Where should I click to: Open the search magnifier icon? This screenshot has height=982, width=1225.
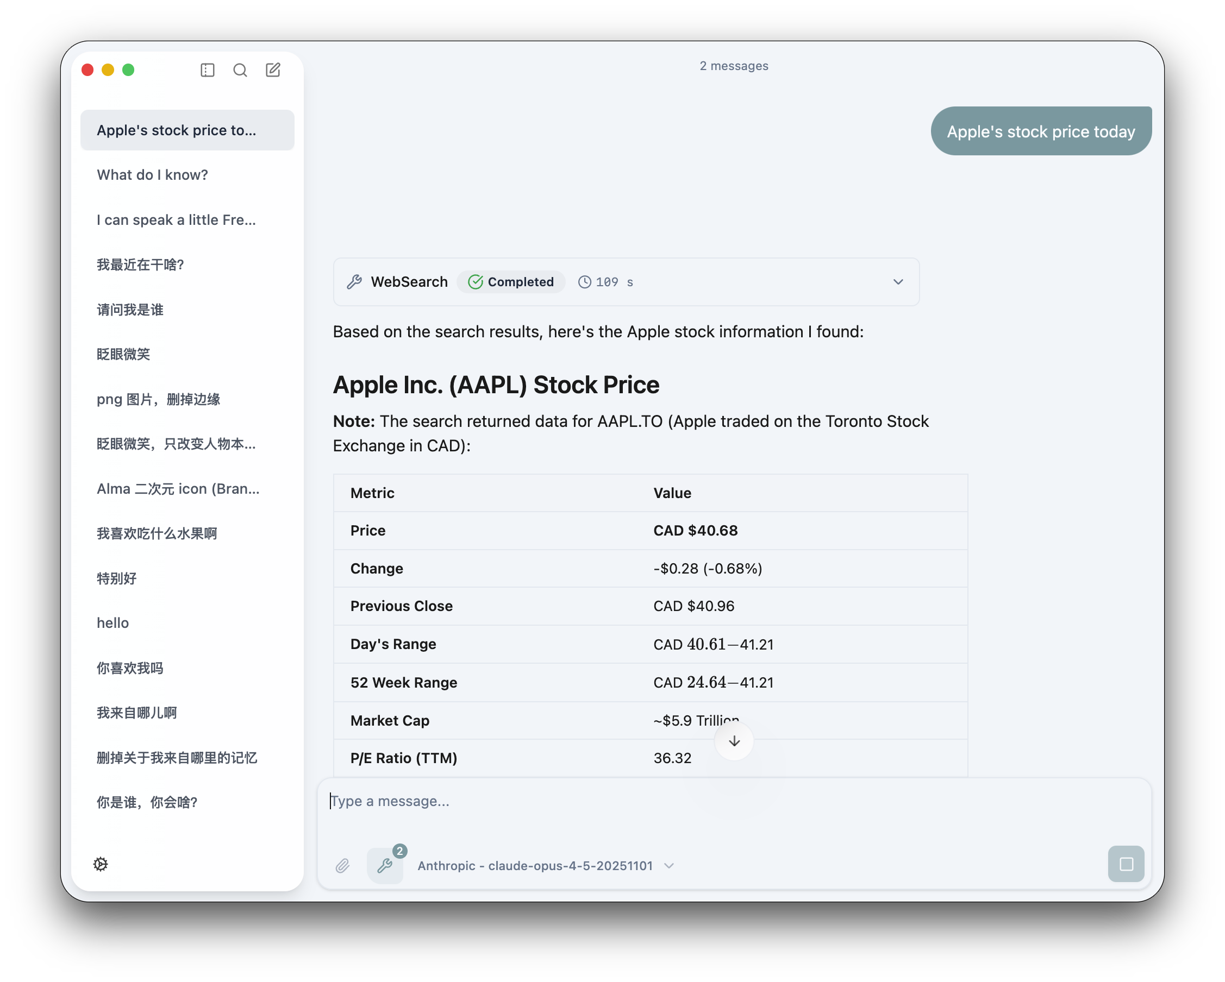[240, 70]
